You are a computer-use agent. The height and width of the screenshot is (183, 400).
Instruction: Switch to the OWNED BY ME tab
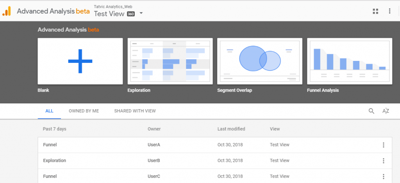click(x=84, y=111)
